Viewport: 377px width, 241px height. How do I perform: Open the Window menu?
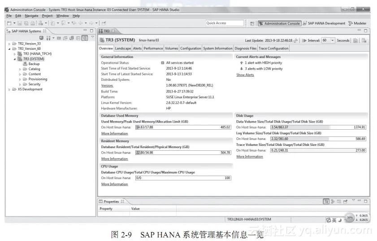tap(62, 16)
